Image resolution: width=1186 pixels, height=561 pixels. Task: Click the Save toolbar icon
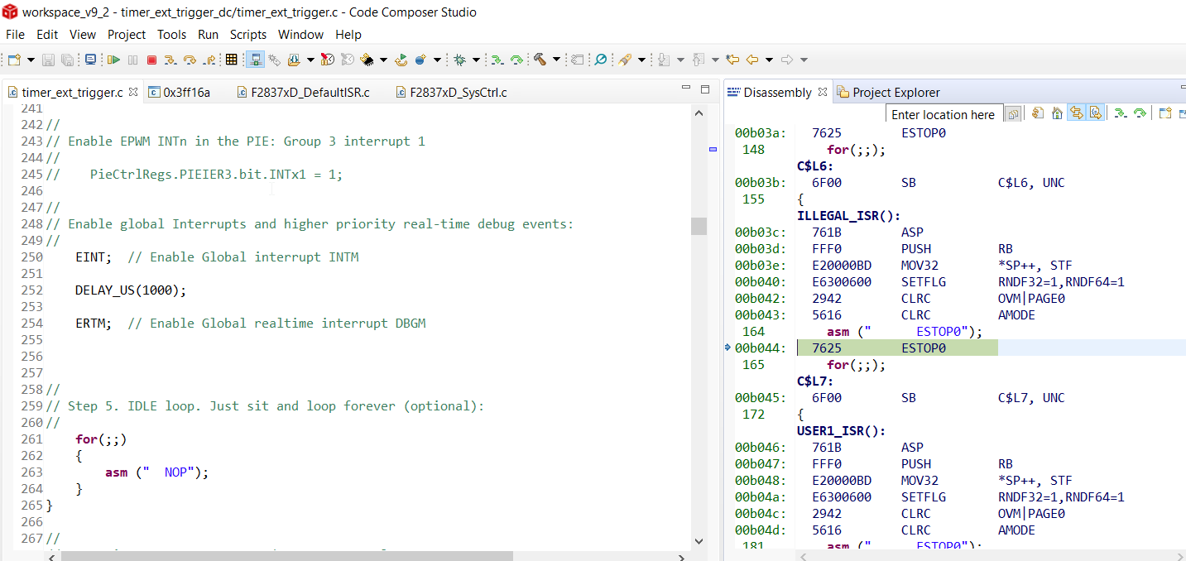point(48,60)
